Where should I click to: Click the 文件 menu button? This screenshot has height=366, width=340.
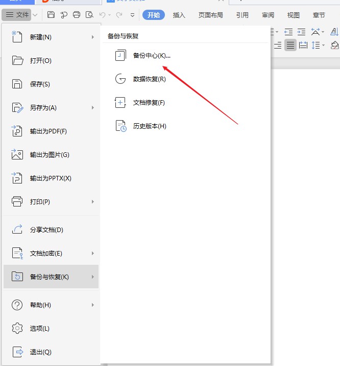(x=16, y=15)
